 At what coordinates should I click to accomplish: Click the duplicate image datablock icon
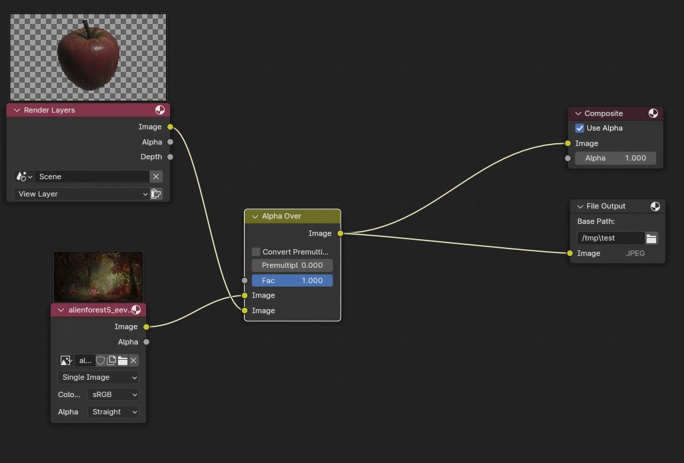111,360
